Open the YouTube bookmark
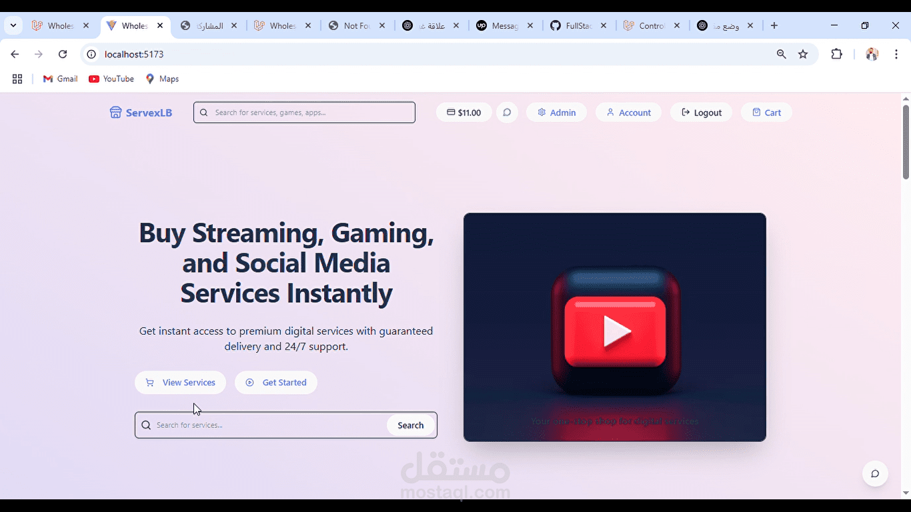 [111, 79]
